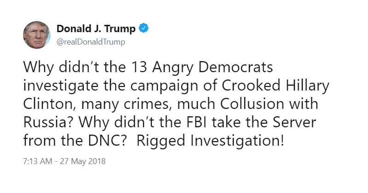The height and width of the screenshot is (193, 368).
Task: Click the word "Collusion" in the tweet
Action: [252, 104]
